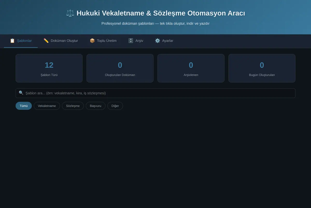Click the Bugün Oluşturulan stat label
The image size is (311, 208).
(262, 75)
